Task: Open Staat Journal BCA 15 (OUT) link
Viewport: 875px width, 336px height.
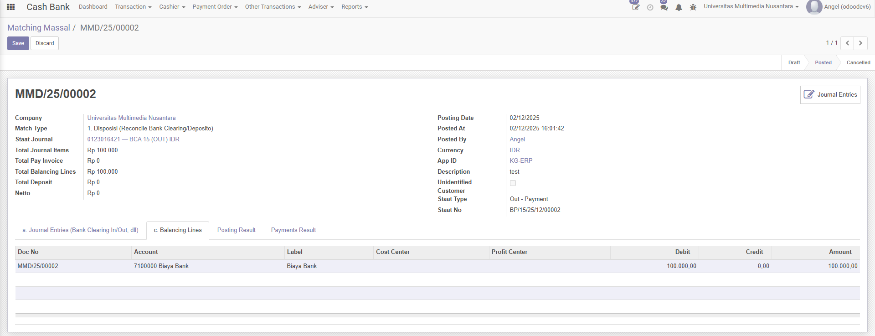Action: [133, 139]
